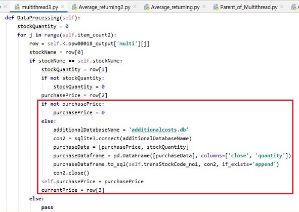Viewport: 299px width, 212px height.
Task: Click 'purchaseData = [purchasePrice, stockQuantity]' line
Action: point(121,147)
